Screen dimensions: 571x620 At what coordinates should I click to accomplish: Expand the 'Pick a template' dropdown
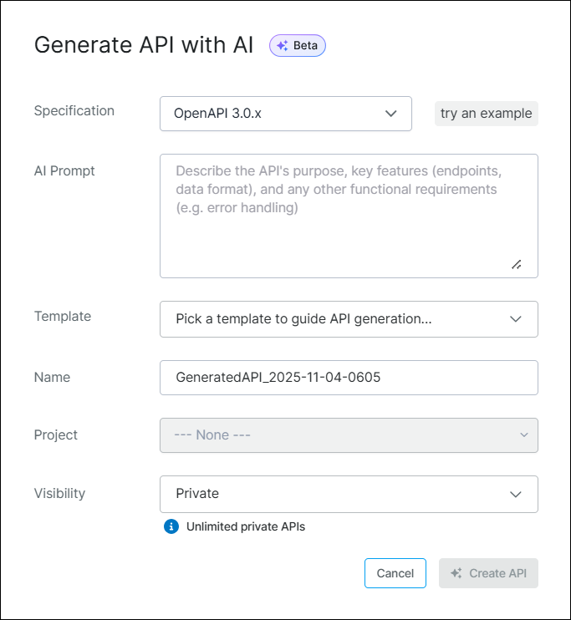pyautogui.click(x=334, y=318)
